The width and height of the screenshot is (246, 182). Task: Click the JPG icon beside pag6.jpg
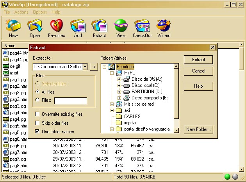tap(6, 146)
